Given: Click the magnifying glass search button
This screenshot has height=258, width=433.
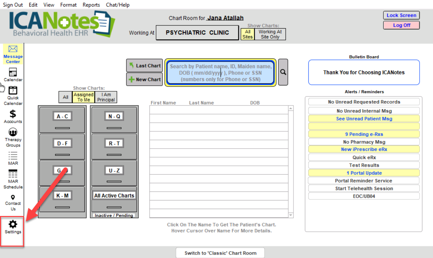Looking at the screenshot, I should click(283, 72).
